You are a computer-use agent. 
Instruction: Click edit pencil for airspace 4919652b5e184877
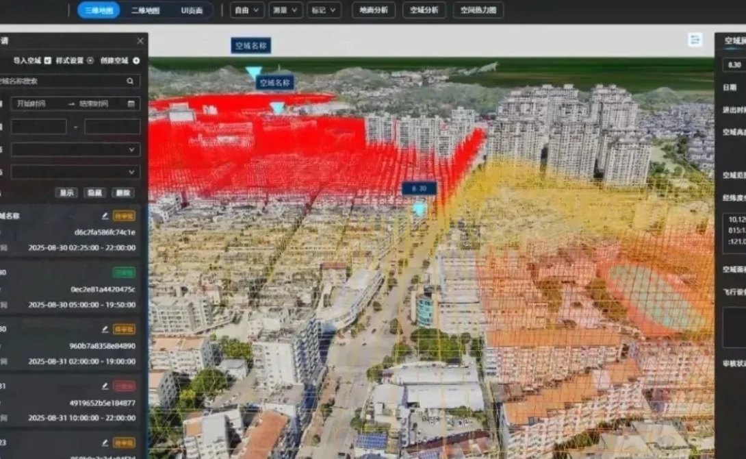[105, 386]
